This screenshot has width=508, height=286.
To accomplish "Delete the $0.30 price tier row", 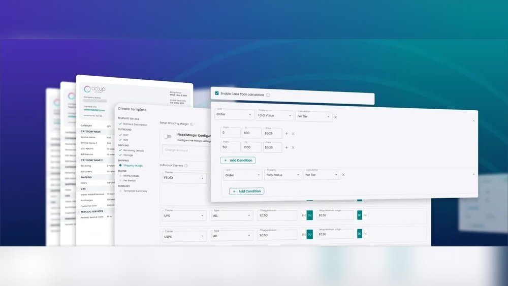I will (x=293, y=148).
